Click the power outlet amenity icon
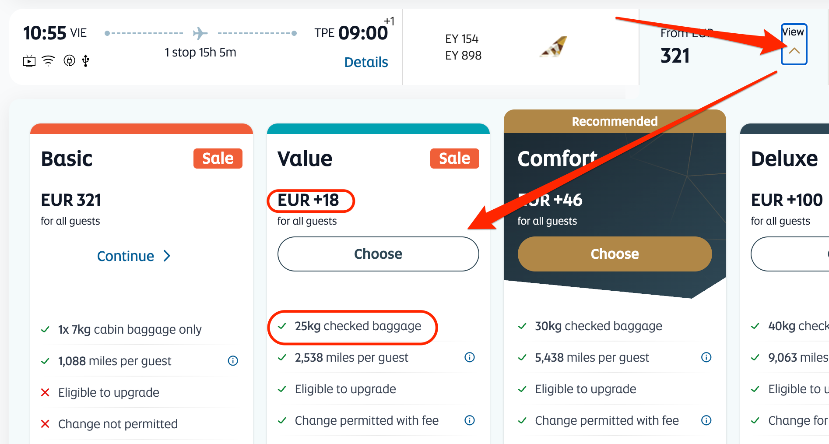 (x=69, y=60)
